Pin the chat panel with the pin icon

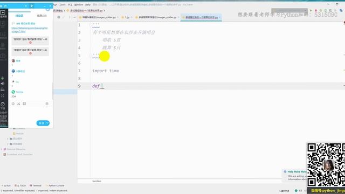click(x=31, y=6)
